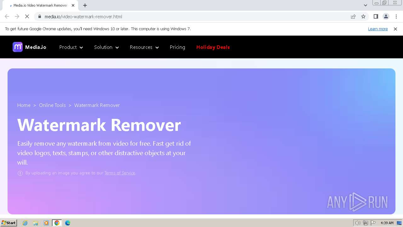Go to Online Tools breadcrumb
The image size is (403, 227).
pyautogui.click(x=52, y=105)
